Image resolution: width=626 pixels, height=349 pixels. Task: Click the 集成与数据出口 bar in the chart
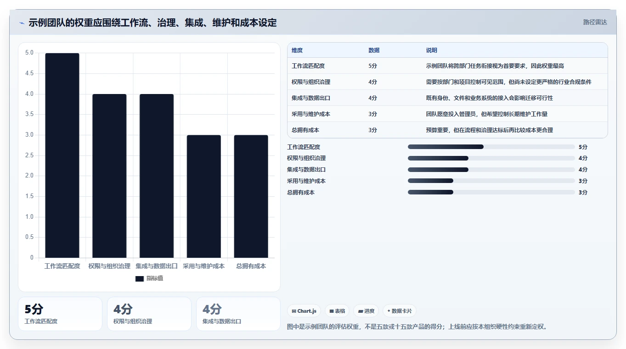(x=157, y=176)
